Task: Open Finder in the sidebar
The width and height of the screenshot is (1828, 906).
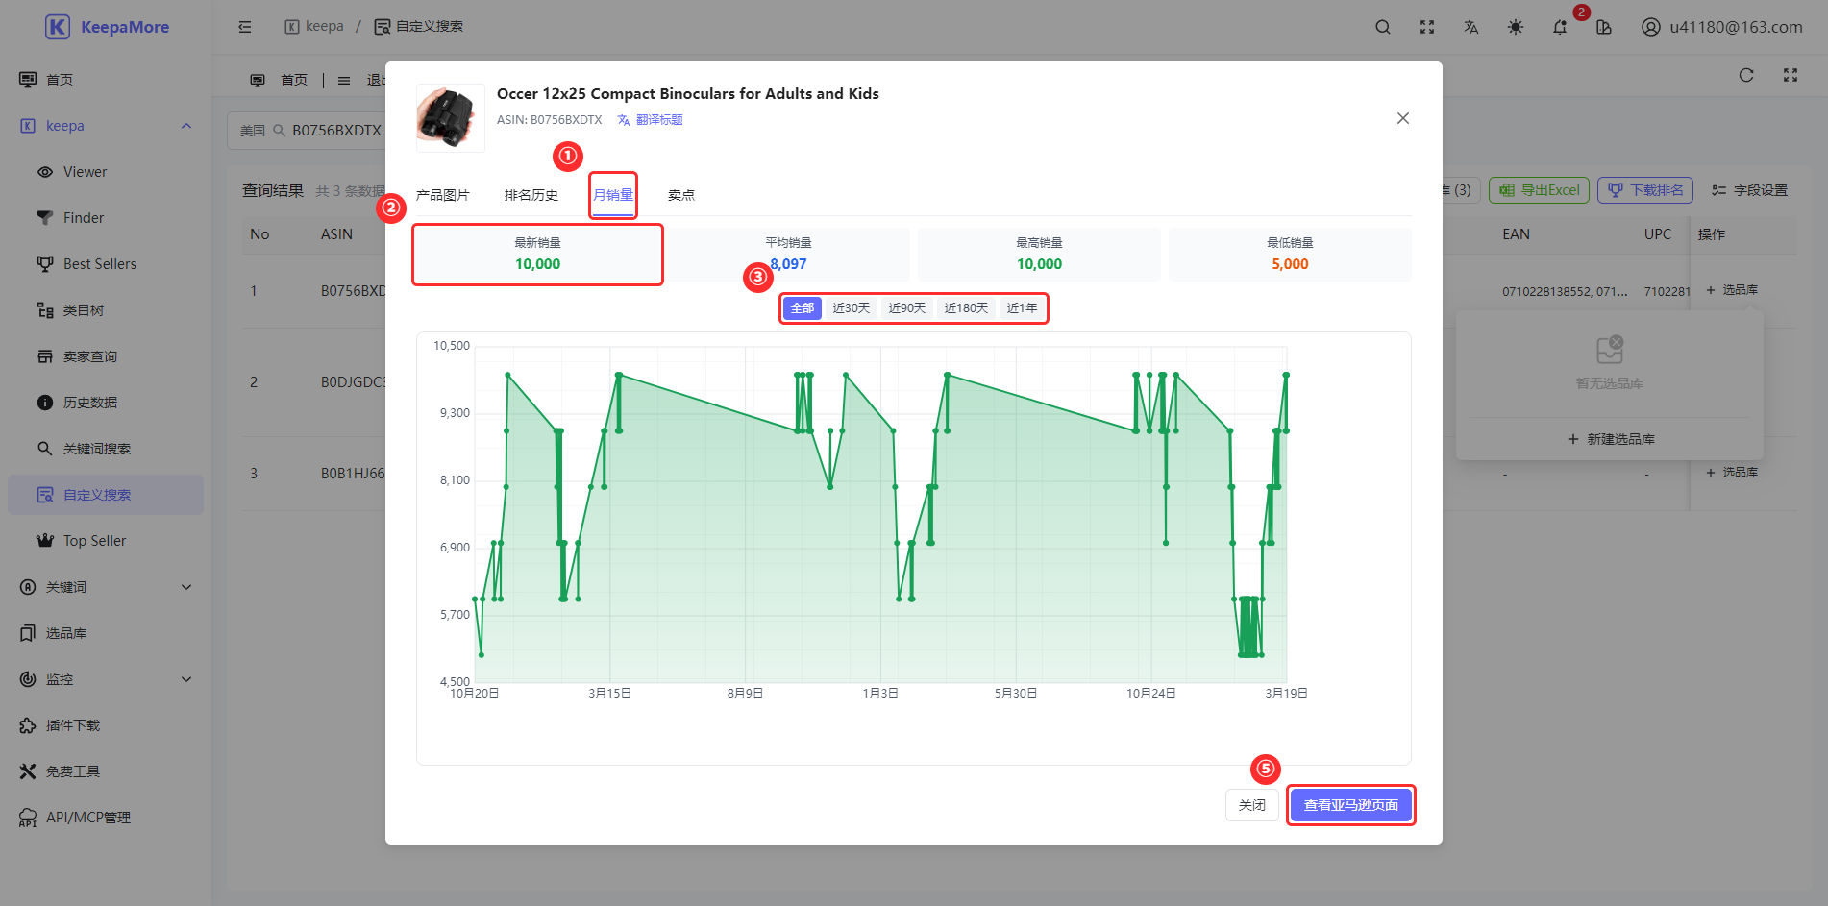Action: click(x=106, y=218)
